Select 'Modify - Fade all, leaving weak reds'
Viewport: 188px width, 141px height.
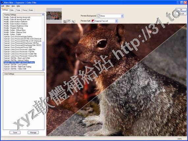pyautogui.click(x=17, y=19)
